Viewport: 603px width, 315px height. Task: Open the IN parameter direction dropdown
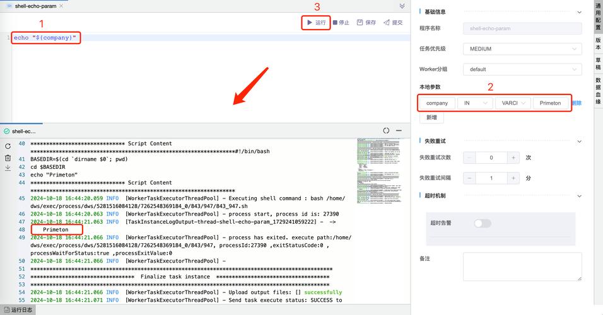tap(474, 103)
